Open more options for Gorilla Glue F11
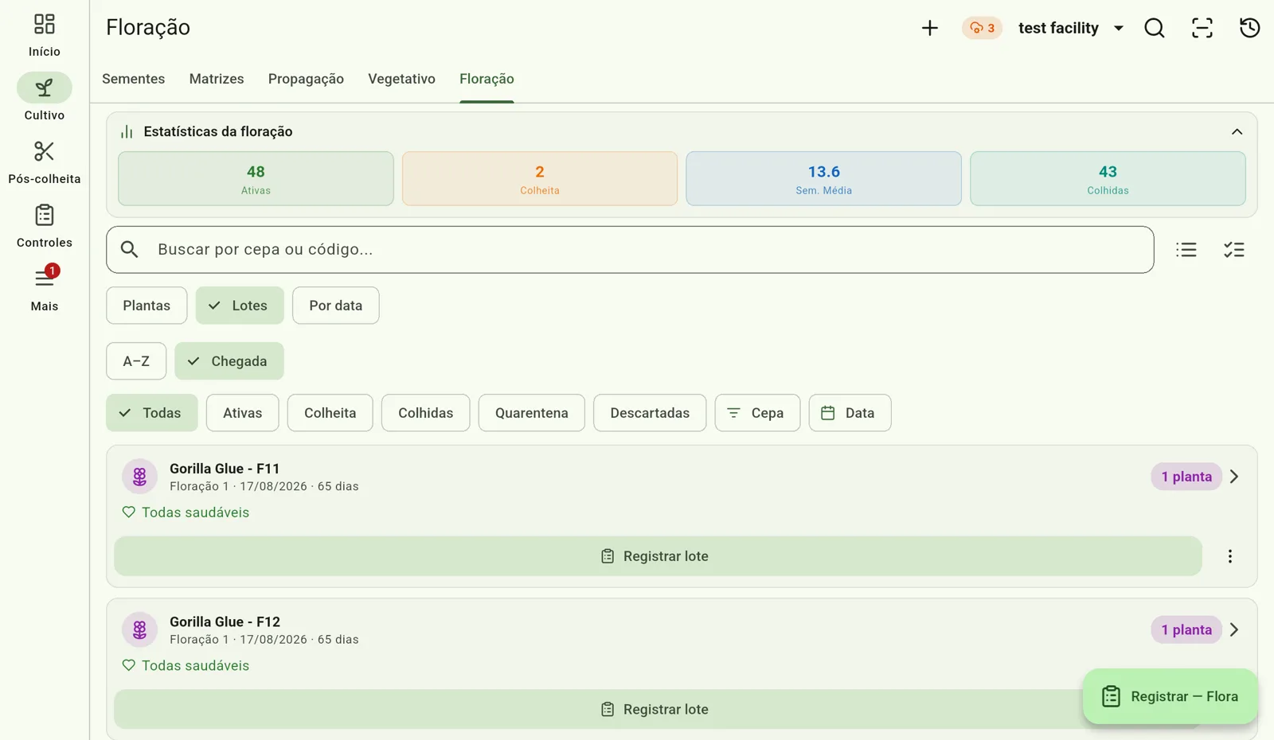1274x740 pixels. (1230, 556)
